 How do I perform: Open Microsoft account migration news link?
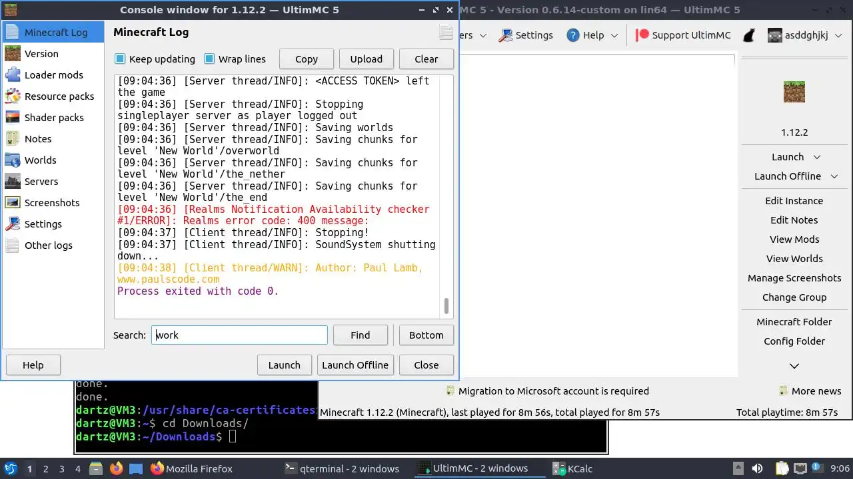point(547,391)
